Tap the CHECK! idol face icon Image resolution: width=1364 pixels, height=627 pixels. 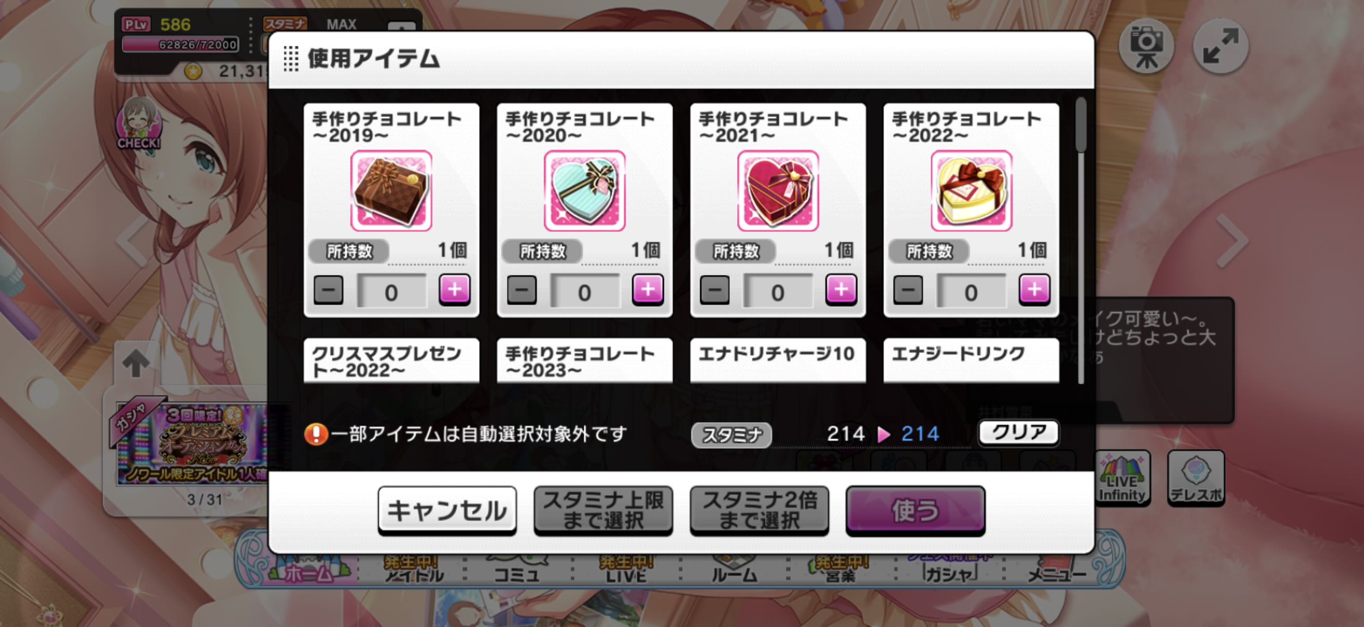138,123
